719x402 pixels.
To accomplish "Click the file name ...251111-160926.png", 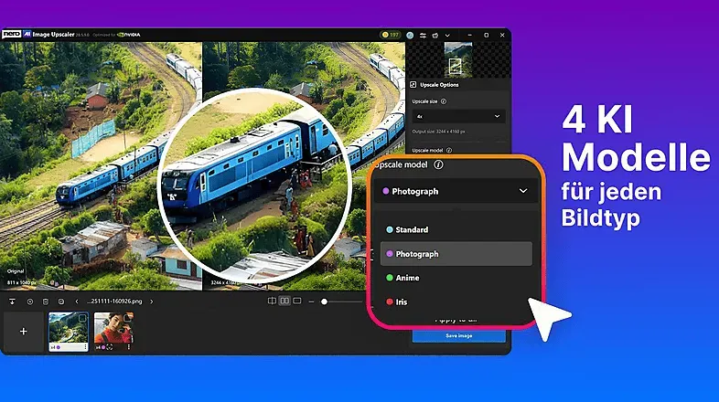I will tap(114, 301).
